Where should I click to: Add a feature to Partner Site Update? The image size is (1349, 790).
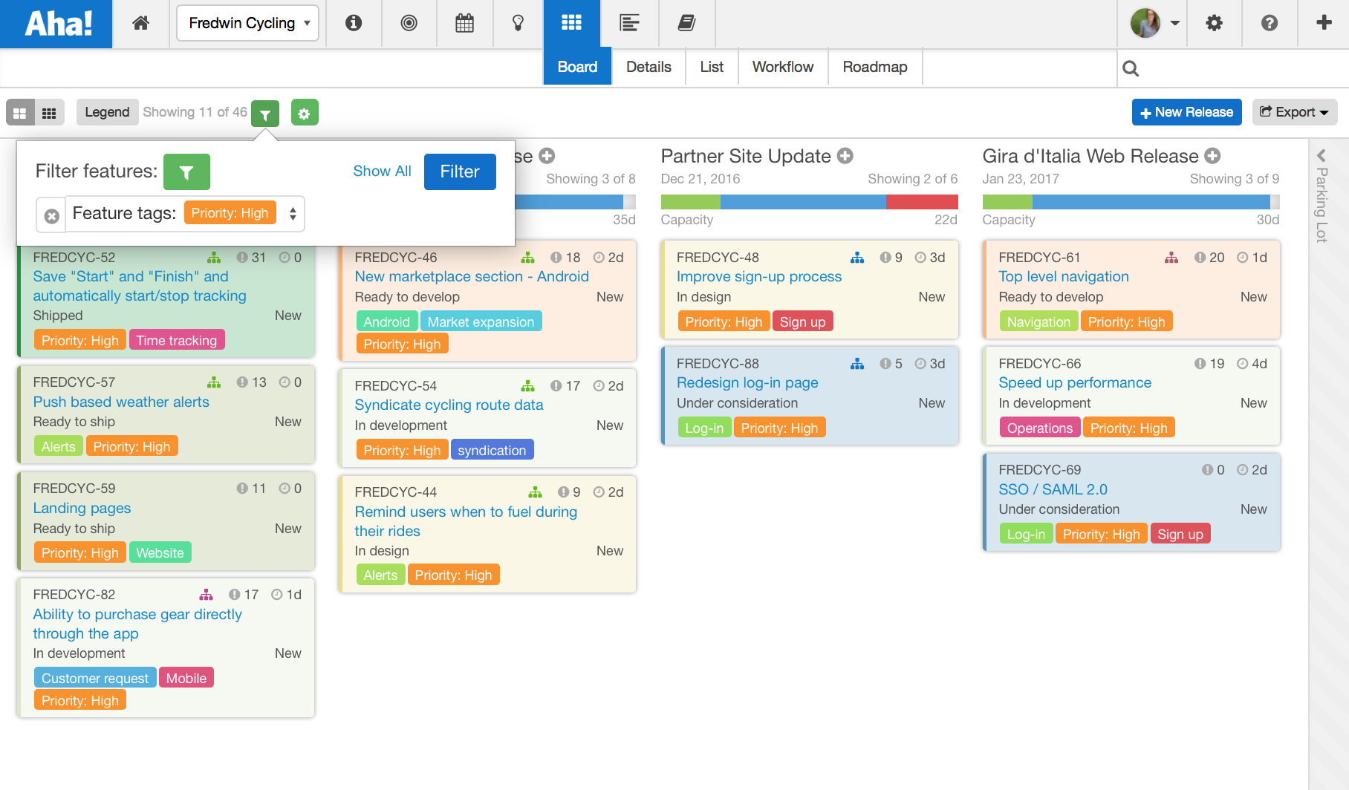(x=845, y=156)
